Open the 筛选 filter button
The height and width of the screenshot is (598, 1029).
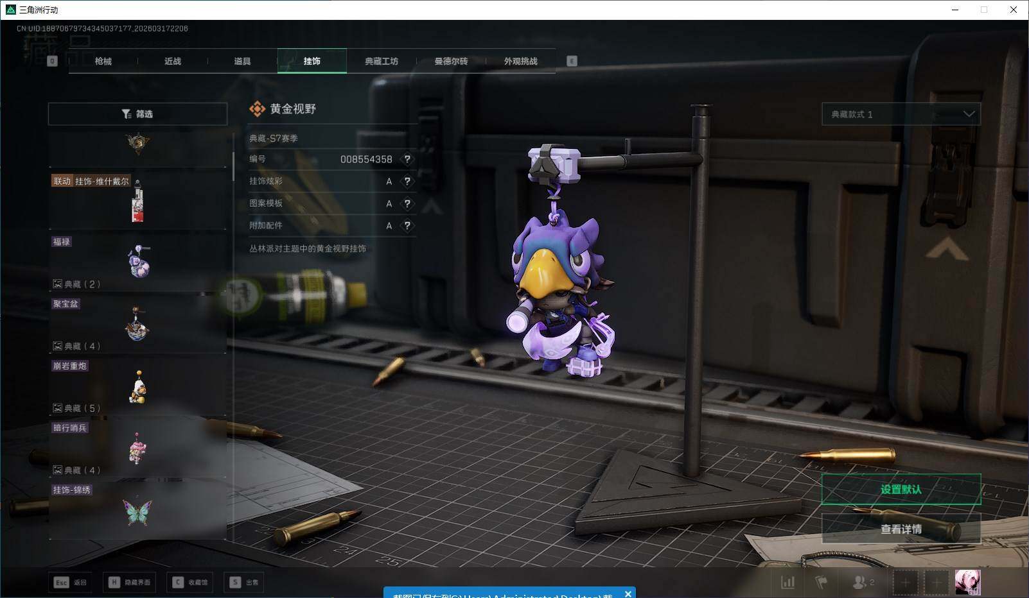pos(137,114)
